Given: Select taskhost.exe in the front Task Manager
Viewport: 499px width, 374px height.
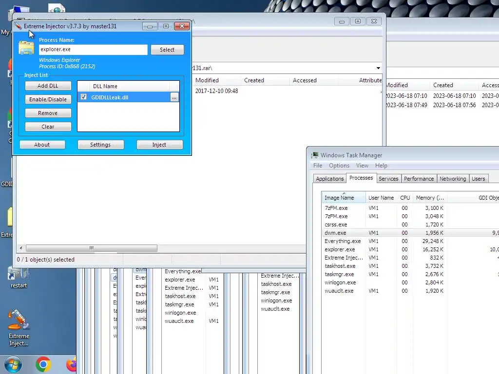Looking at the screenshot, I should (x=410, y=266).
